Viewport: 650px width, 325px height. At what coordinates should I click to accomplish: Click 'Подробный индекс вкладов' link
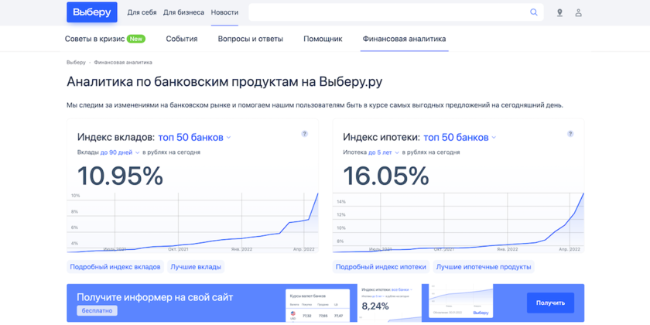(x=115, y=267)
